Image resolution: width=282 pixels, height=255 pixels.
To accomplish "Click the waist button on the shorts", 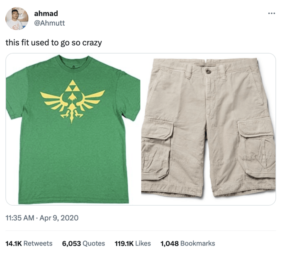I will [208, 71].
